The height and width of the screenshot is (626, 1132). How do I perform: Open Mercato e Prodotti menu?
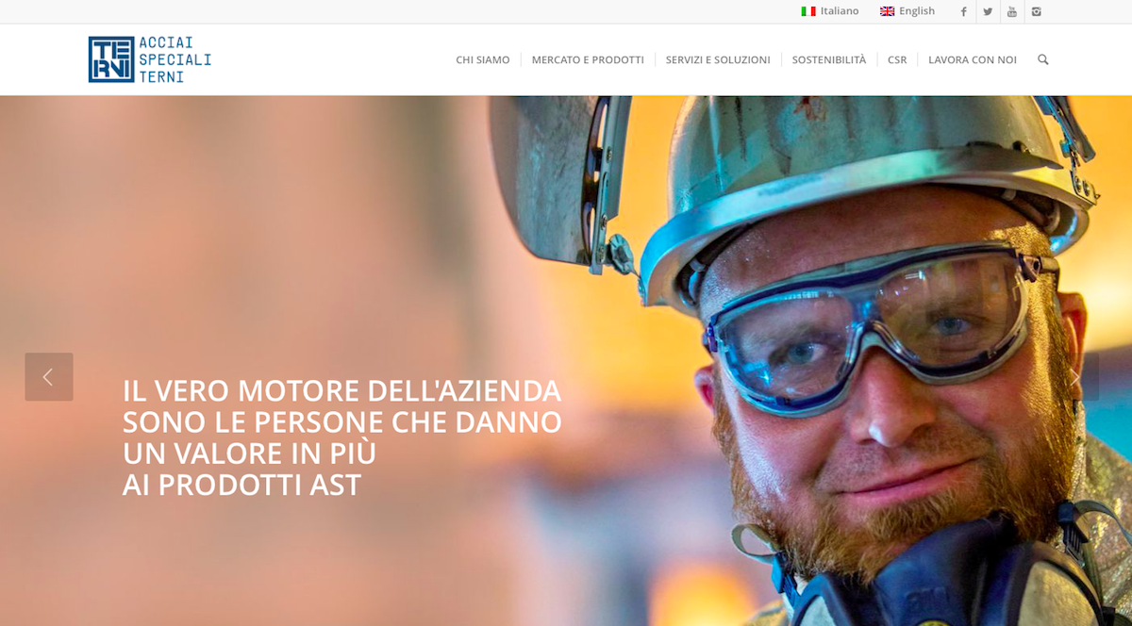[588, 59]
